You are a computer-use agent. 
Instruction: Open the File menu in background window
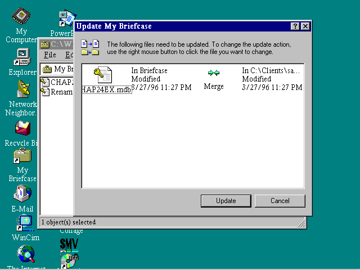(50, 55)
